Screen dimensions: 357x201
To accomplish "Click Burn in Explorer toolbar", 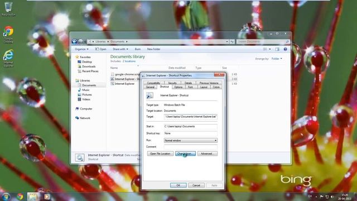I will [138, 49].
